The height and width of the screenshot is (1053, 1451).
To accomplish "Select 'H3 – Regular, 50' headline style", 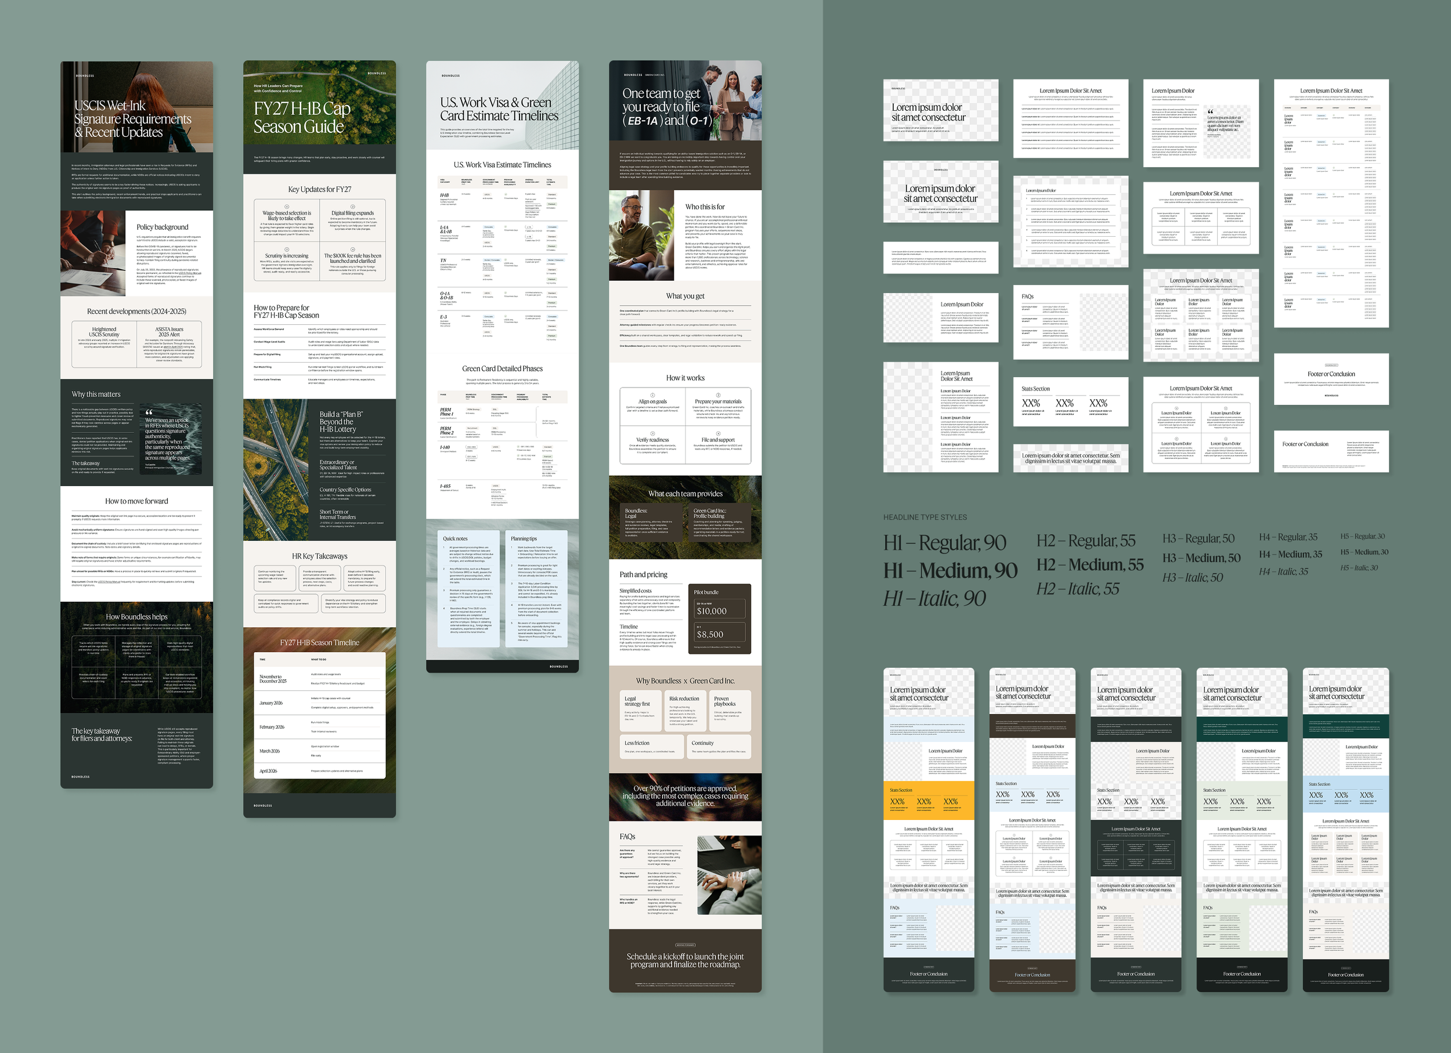I will coord(1199,539).
